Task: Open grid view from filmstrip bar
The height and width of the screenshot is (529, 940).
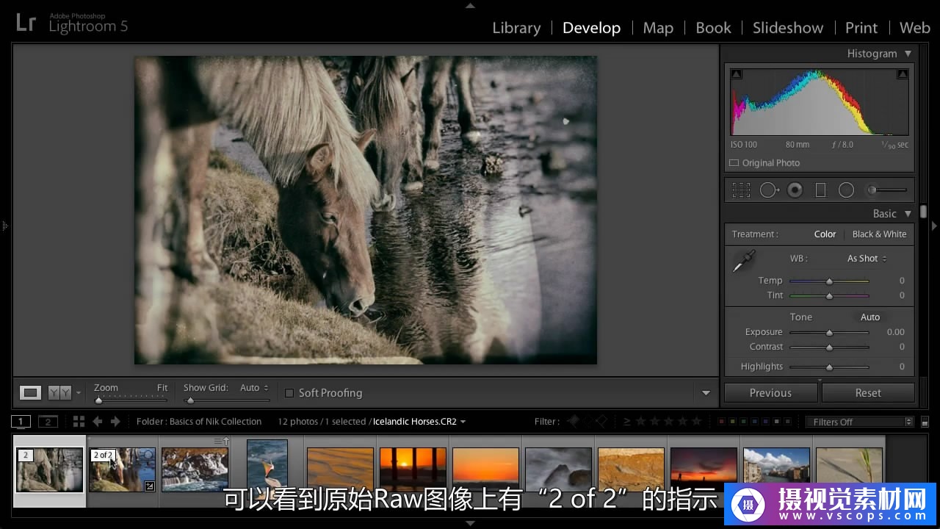Action: pos(79,422)
